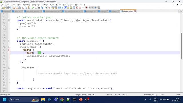This screenshot has height=103, width=183.
Task: Click the Close All toolbar icon
Action: point(17,8)
